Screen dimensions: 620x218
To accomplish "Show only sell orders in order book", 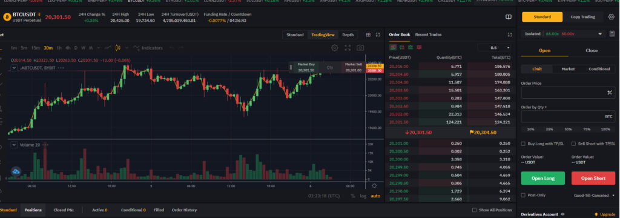I will point(419,47).
